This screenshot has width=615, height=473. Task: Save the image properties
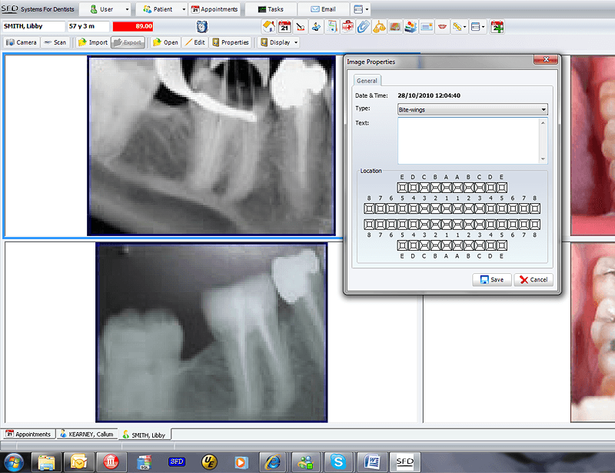tap(491, 279)
